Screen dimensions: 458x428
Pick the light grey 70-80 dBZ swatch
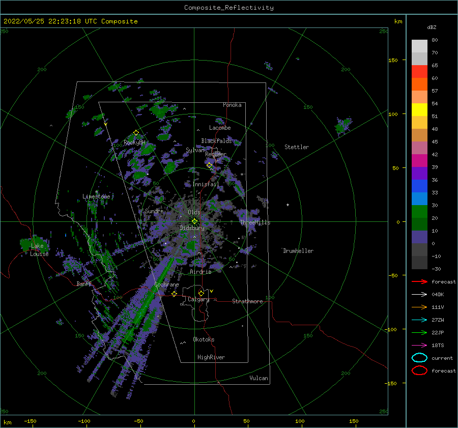419,46
